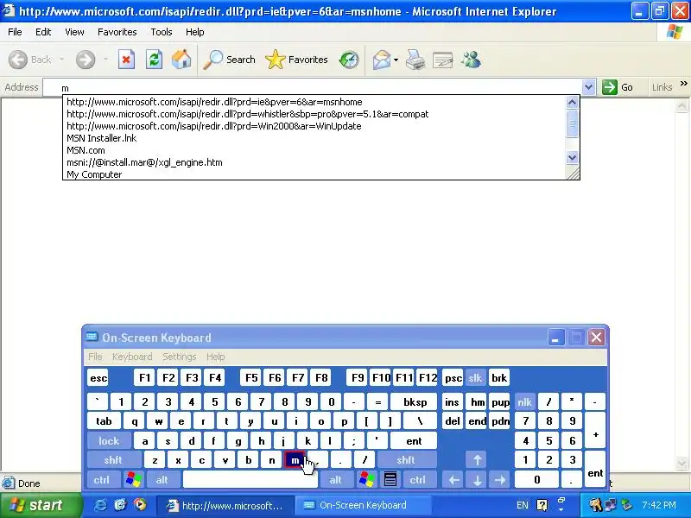Go to Home page icon
This screenshot has height=518, width=691.
point(181,60)
